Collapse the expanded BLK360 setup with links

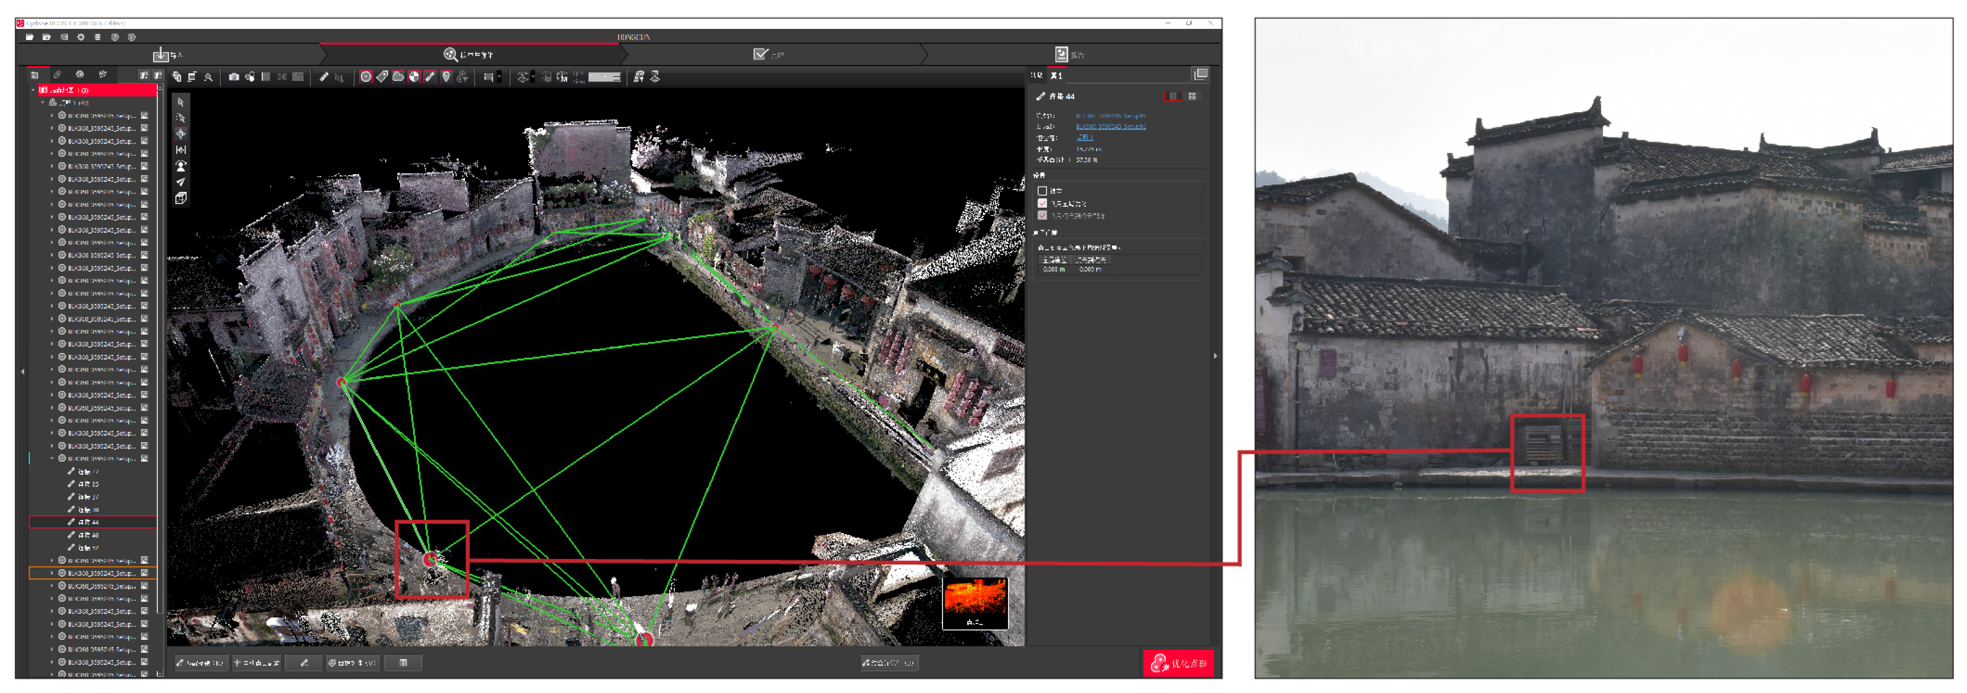tap(52, 459)
